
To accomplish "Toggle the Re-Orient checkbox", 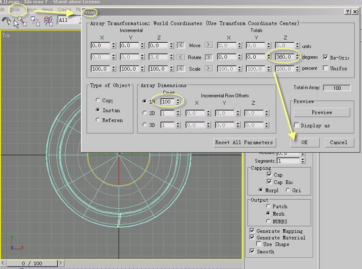I will coord(325,57).
